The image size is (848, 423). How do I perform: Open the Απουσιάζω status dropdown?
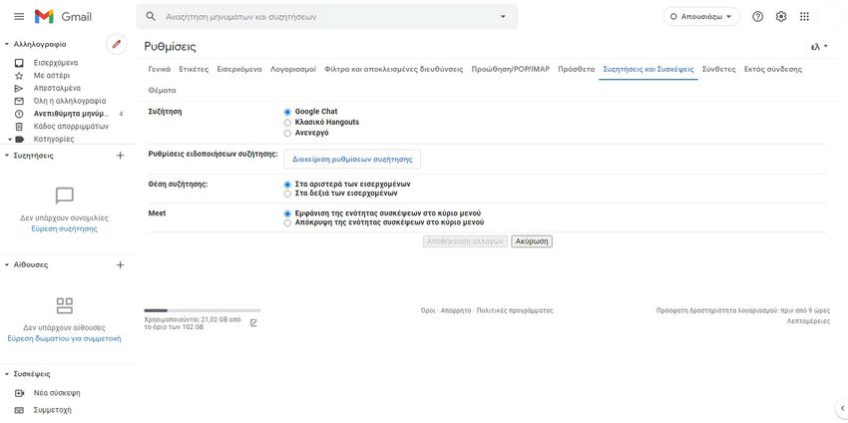point(701,17)
